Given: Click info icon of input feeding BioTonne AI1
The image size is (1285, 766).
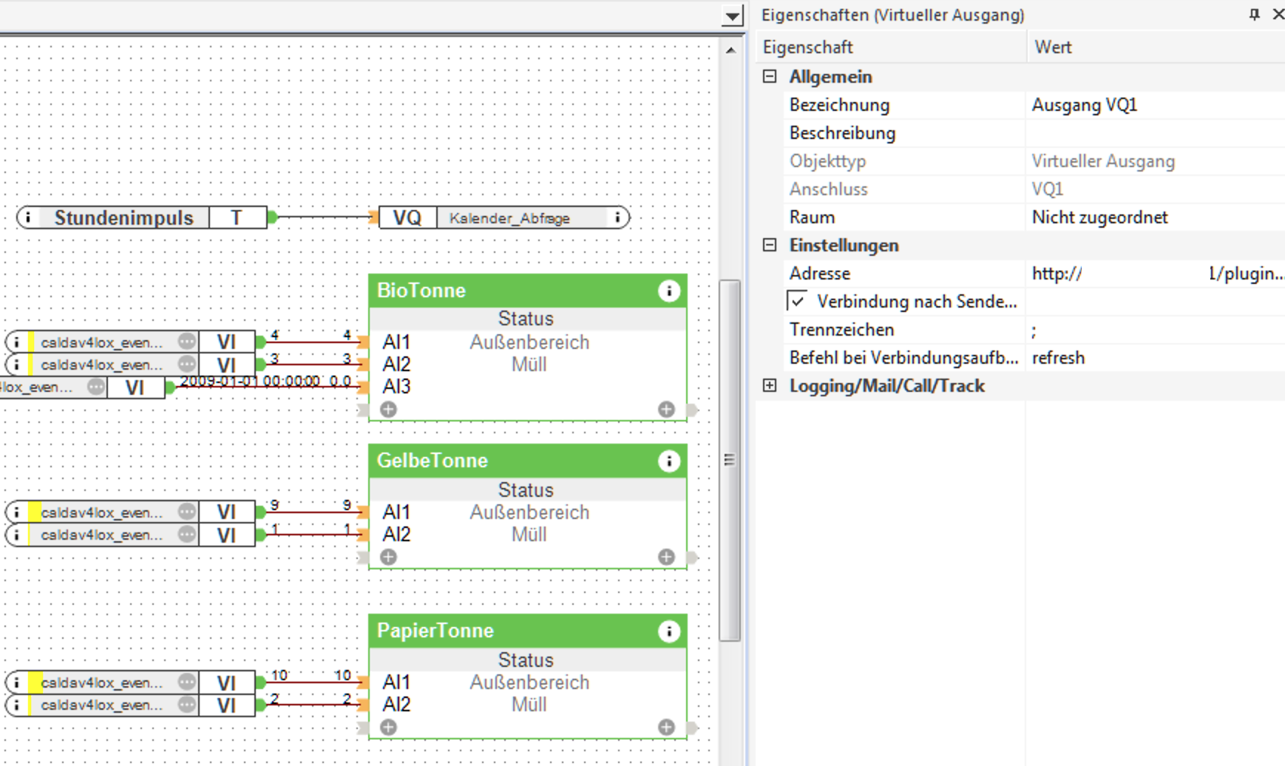Looking at the screenshot, I should pyautogui.click(x=16, y=342).
